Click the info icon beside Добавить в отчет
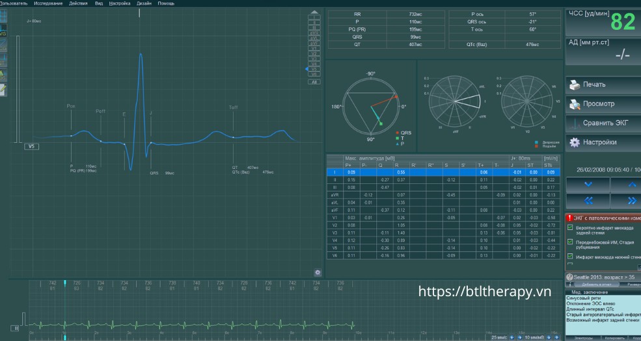The width and height of the screenshot is (641, 341). [x=570, y=284]
